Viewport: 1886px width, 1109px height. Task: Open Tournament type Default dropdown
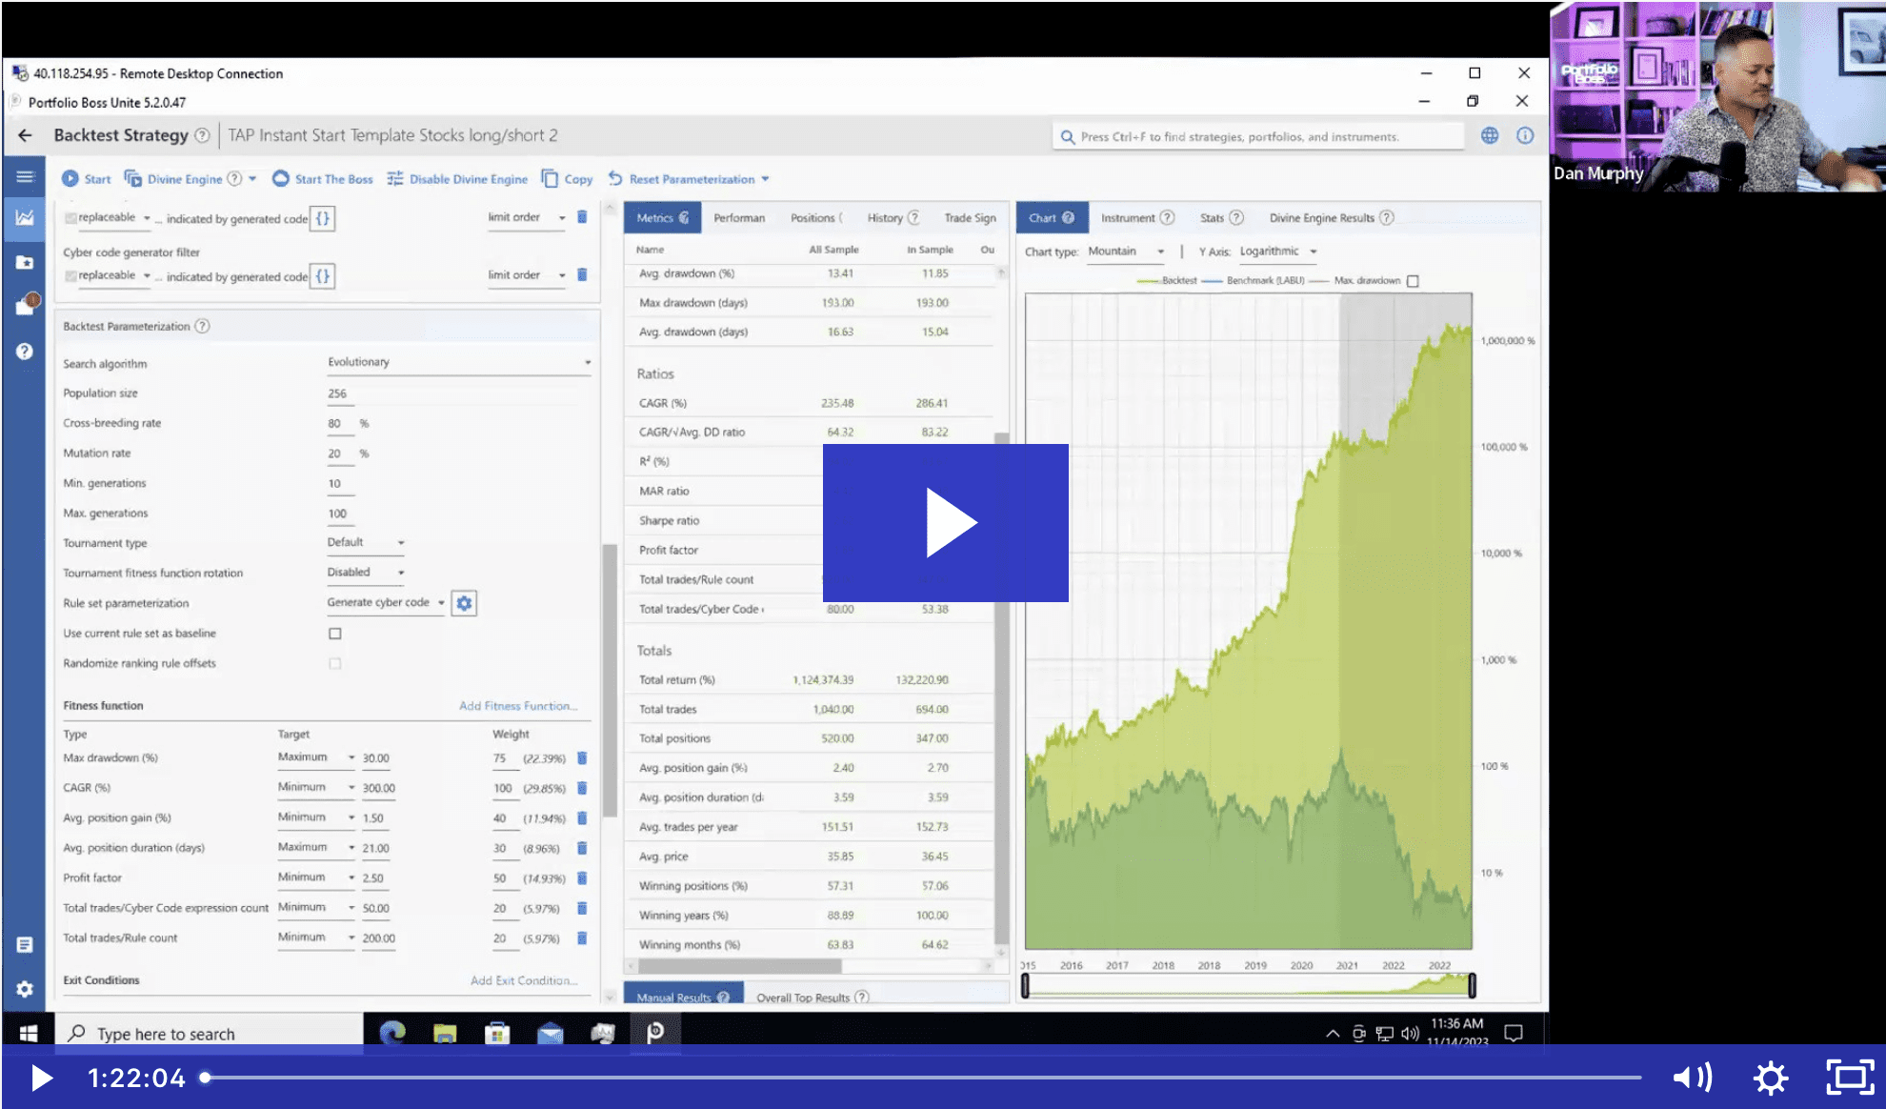(366, 542)
